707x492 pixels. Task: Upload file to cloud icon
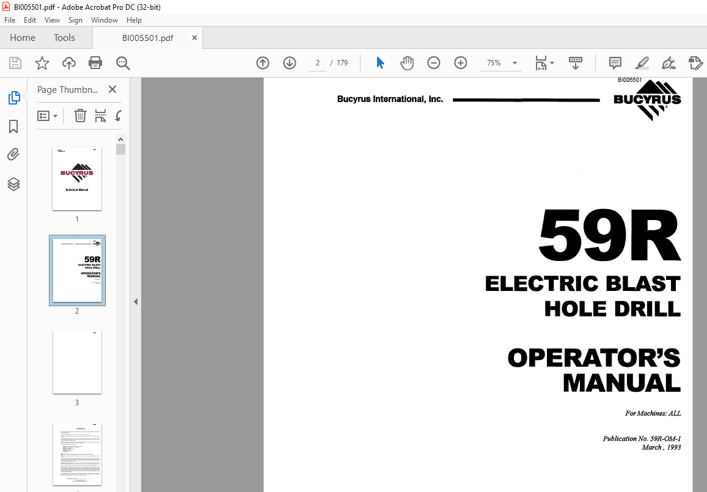pos(68,63)
